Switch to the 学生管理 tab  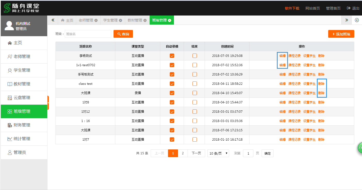click(110, 20)
